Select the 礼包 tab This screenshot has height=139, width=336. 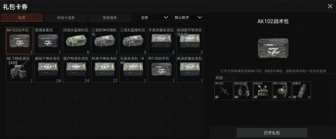click(22, 18)
